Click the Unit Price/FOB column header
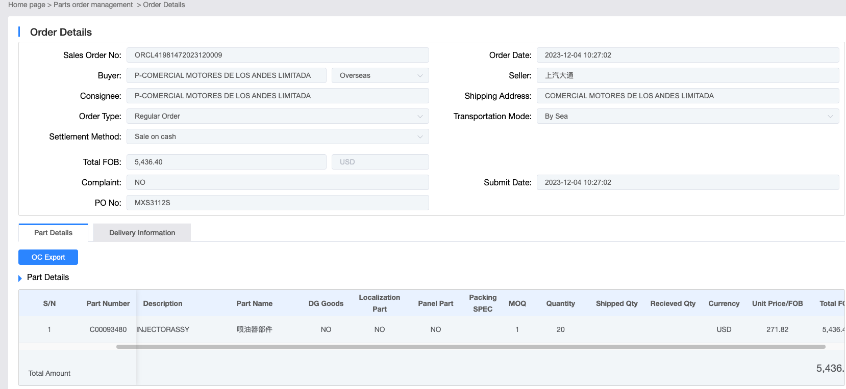 (x=777, y=303)
